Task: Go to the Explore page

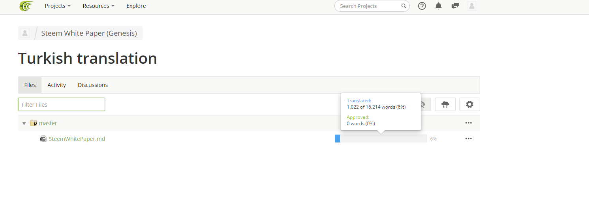Action: point(136,6)
